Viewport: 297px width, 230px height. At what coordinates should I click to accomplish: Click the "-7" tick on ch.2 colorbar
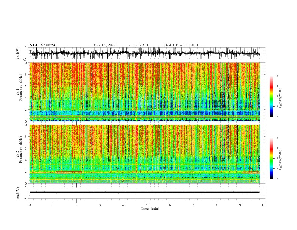point(277,179)
